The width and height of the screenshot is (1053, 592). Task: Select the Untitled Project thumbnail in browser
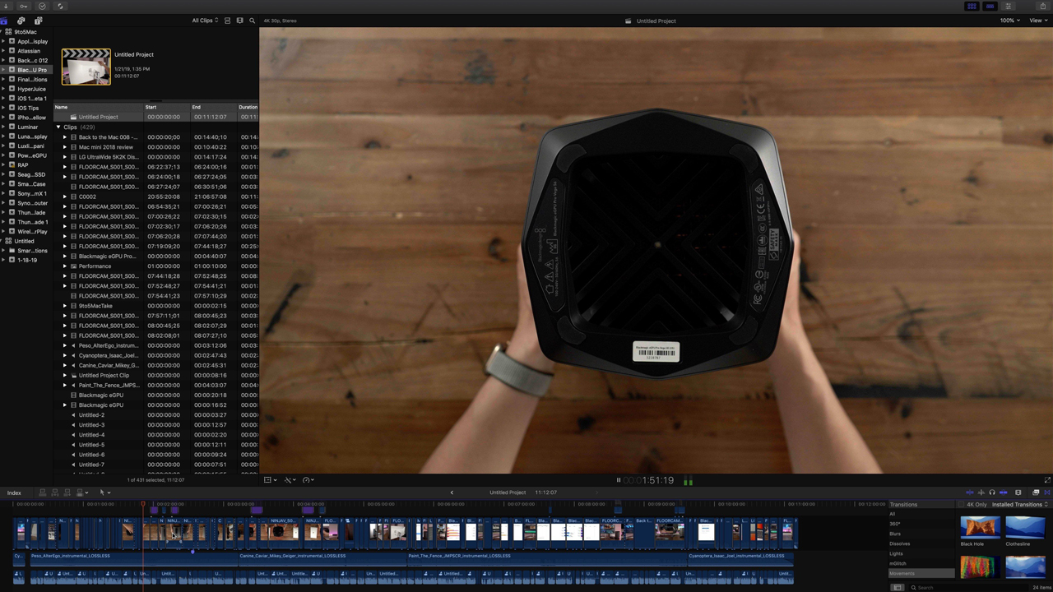[x=86, y=67]
